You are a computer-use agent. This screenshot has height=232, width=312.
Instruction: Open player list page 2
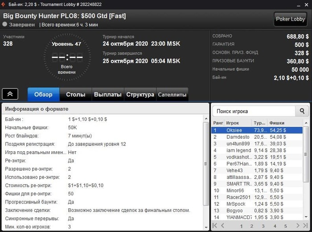252,226
